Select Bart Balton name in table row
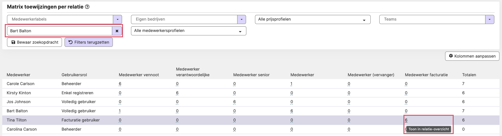Viewport: 502px width, 136px height. point(17,111)
